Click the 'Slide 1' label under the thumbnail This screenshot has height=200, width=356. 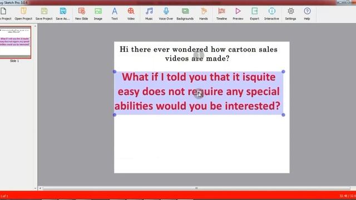point(14,61)
